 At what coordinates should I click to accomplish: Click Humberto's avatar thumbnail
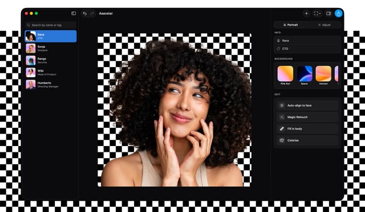coord(31,85)
